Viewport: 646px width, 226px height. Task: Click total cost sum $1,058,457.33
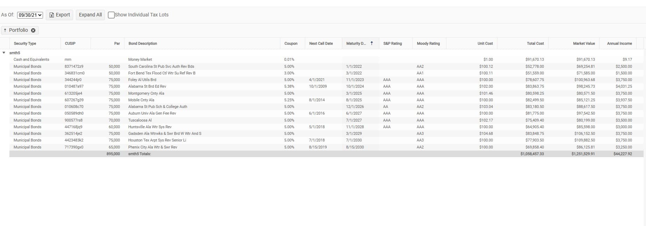532,154
